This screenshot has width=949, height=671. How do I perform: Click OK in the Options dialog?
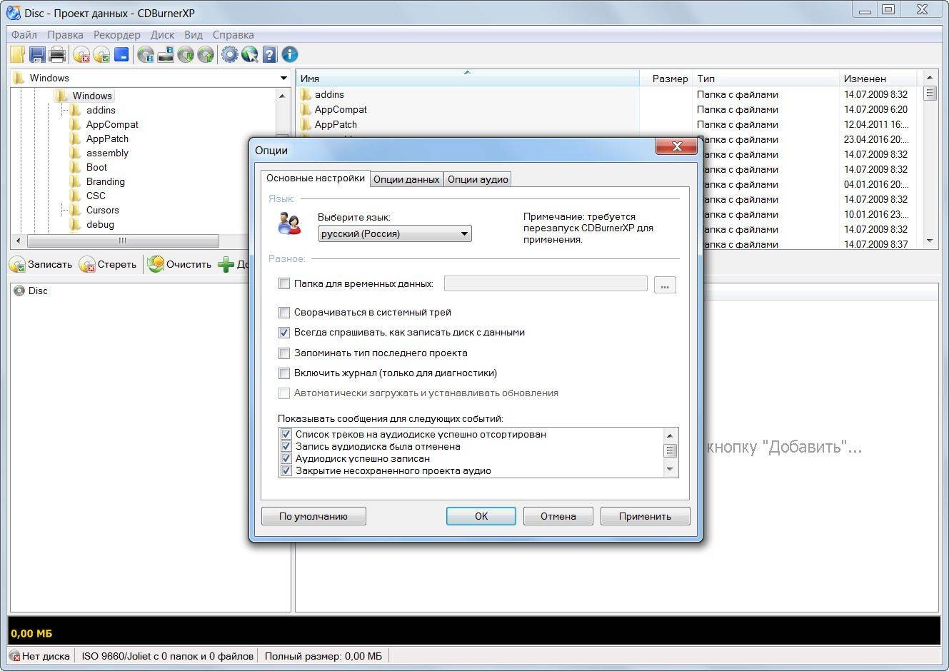point(481,516)
